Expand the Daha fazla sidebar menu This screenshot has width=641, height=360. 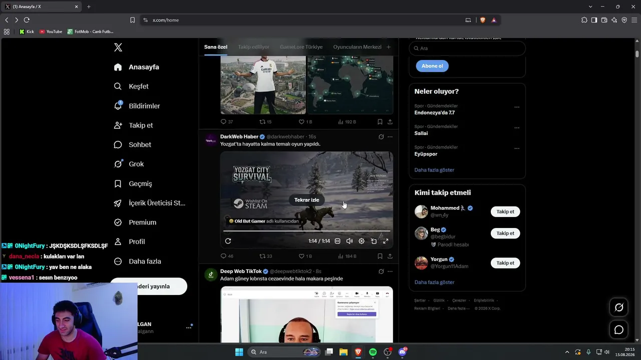tap(138, 261)
